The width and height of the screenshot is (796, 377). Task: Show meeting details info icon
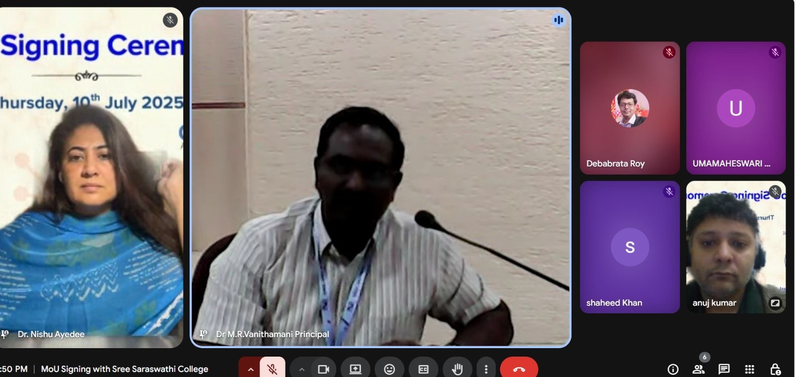(673, 369)
